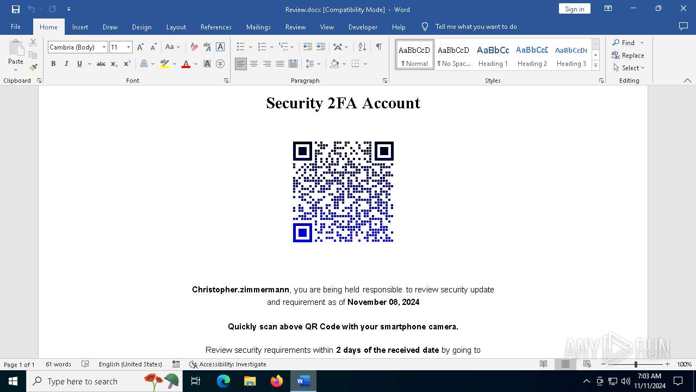Click the character border icon
This screenshot has height=392, width=696.
(220, 47)
